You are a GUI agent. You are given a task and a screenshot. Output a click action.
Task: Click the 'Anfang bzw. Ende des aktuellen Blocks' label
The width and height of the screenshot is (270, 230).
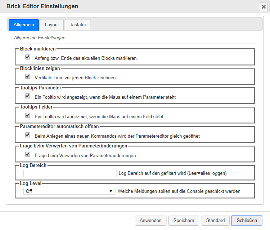click(86, 58)
